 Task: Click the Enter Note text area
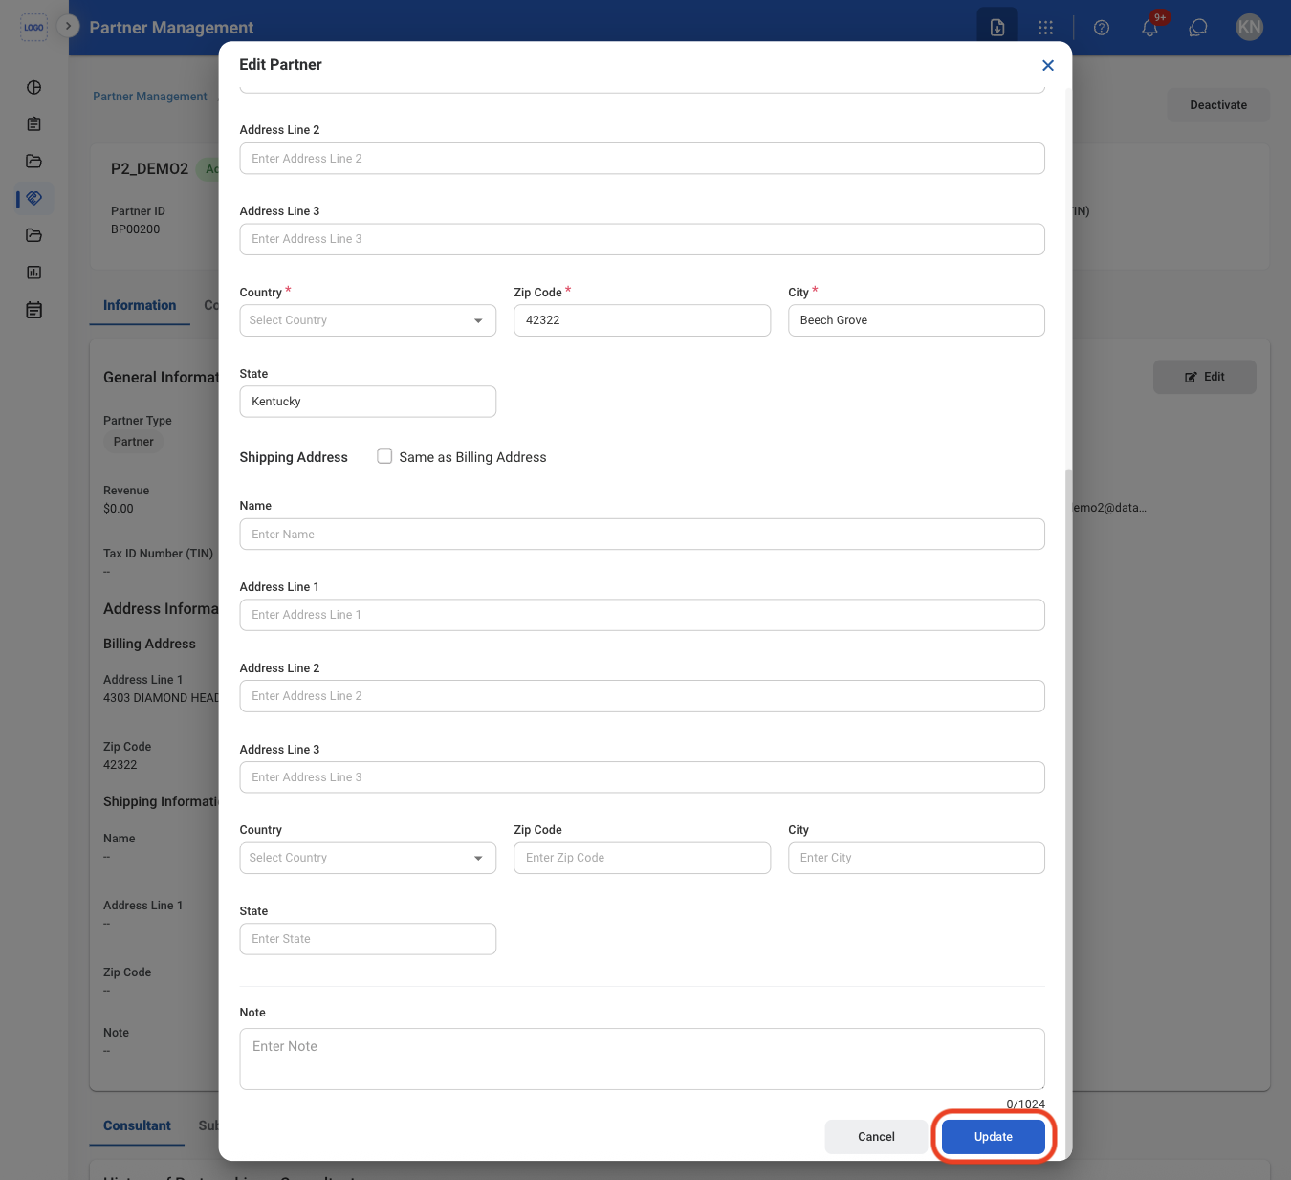(643, 1060)
